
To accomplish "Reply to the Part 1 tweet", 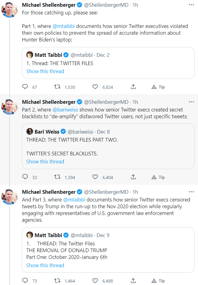I will tap(25, 87).
